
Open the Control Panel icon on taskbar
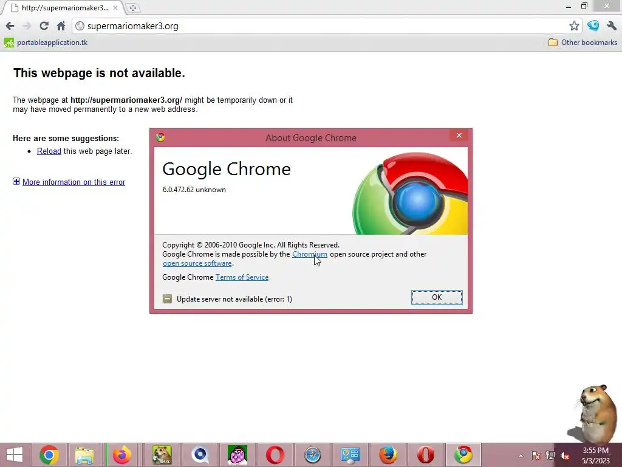(x=350, y=455)
